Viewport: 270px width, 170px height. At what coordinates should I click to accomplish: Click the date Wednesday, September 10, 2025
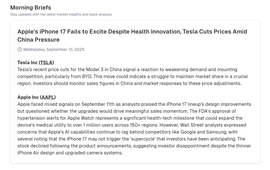coord(54,49)
